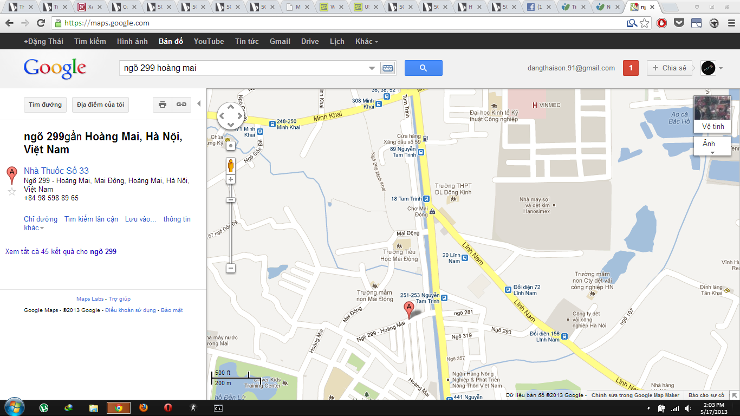Viewport: 740px width, 416px height.
Task: Expand the Ảnh layer dropdown
Action: point(712,146)
